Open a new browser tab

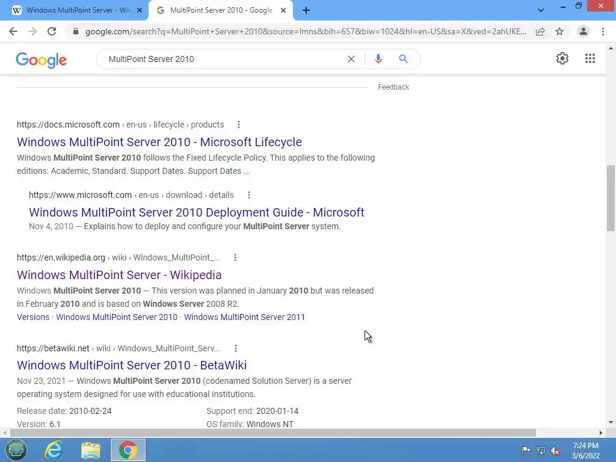[x=306, y=10]
